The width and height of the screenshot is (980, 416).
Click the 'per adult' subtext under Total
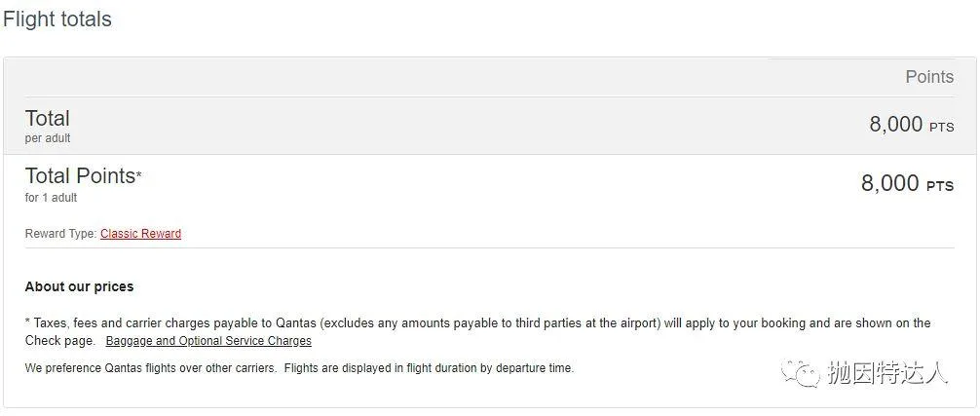coord(48,138)
